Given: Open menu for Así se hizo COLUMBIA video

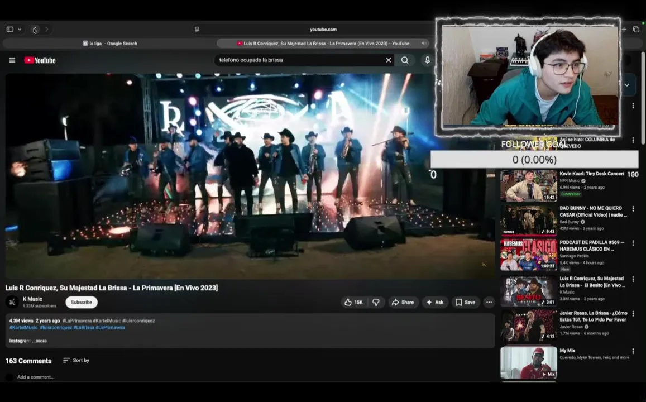Looking at the screenshot, I should coord(633,141).
